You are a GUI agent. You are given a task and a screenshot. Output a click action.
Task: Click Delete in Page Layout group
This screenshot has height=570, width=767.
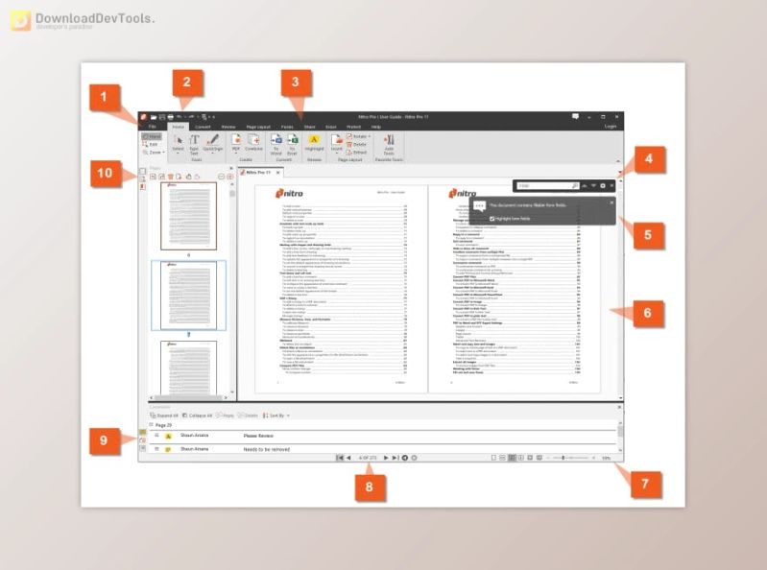click(x=356, y=144)
